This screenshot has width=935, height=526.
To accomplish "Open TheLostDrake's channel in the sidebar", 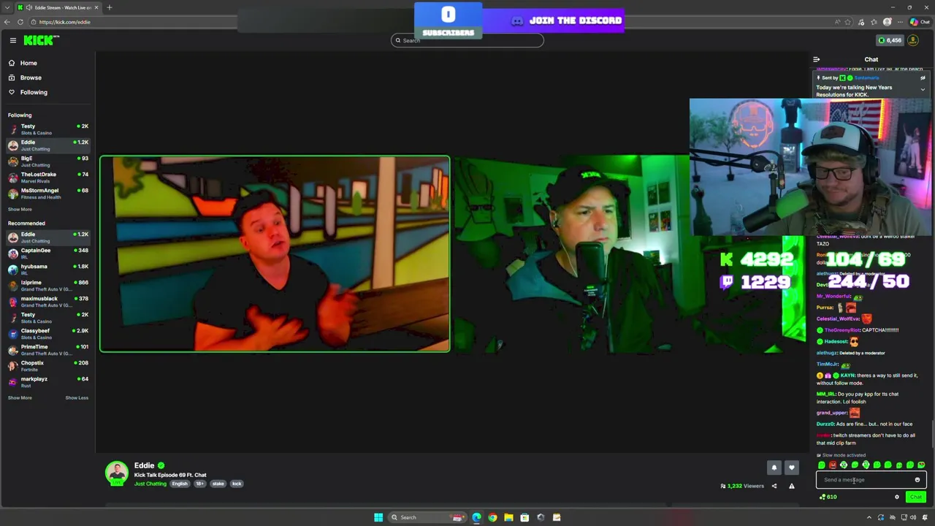I will click(47, 177).
